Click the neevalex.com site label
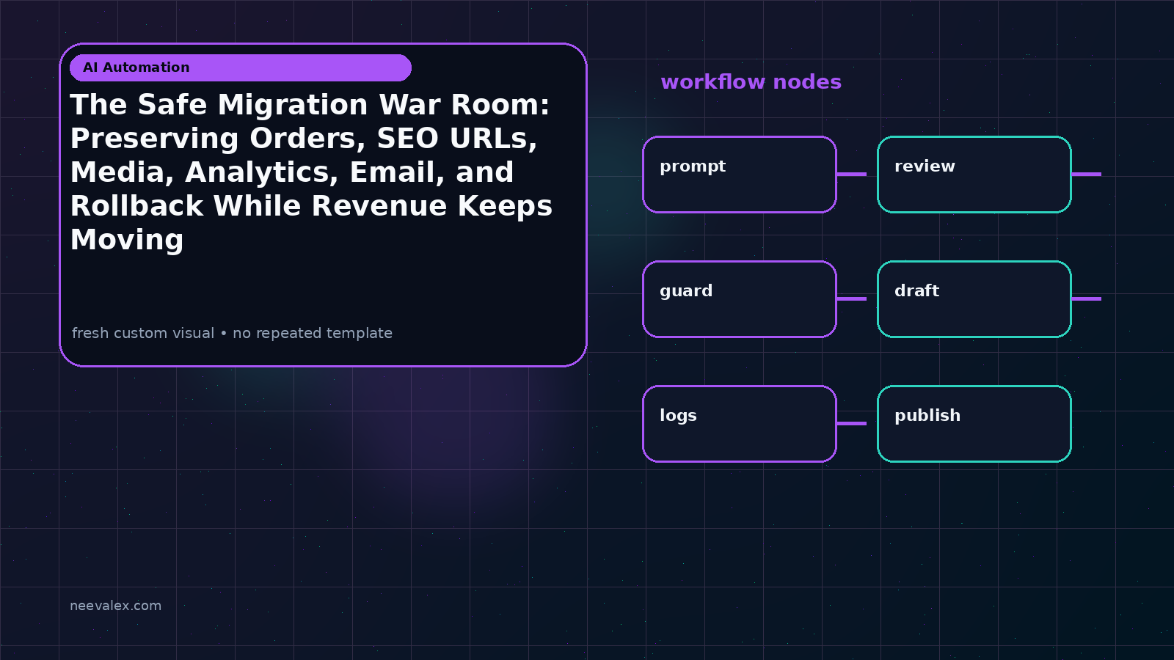This screenshot has height=660, width=1174. [115, 606]
